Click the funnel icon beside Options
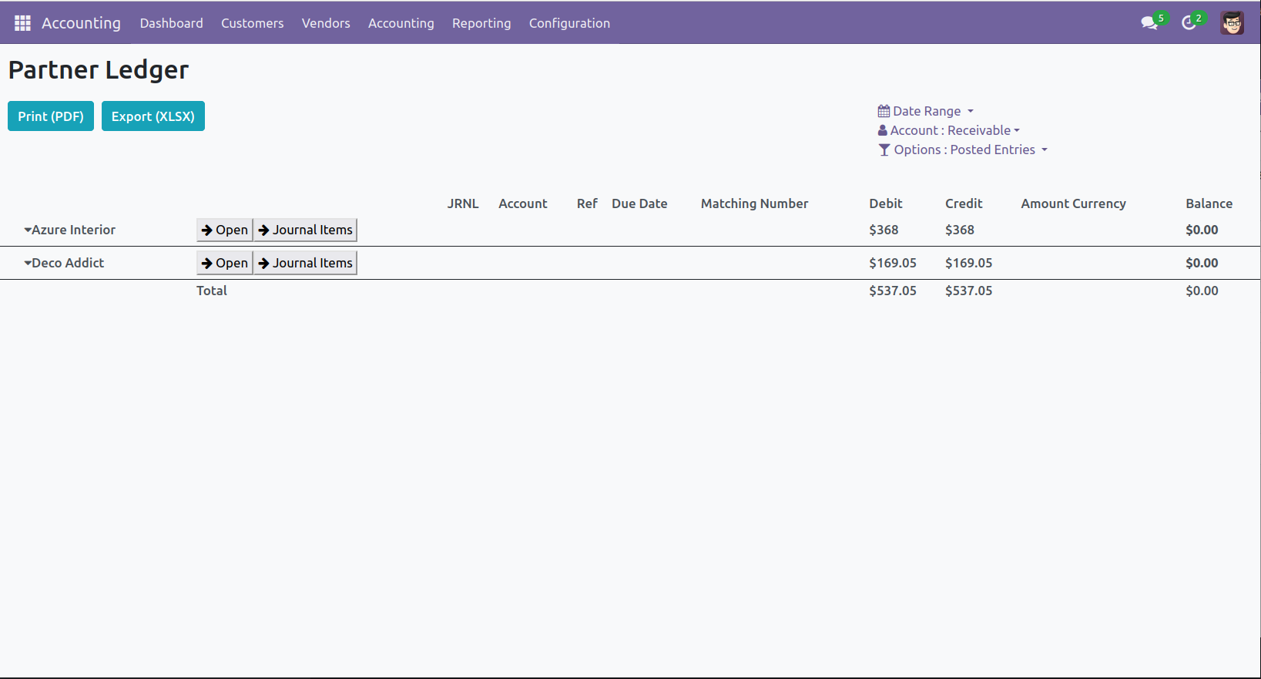 (x=884, y=150)
